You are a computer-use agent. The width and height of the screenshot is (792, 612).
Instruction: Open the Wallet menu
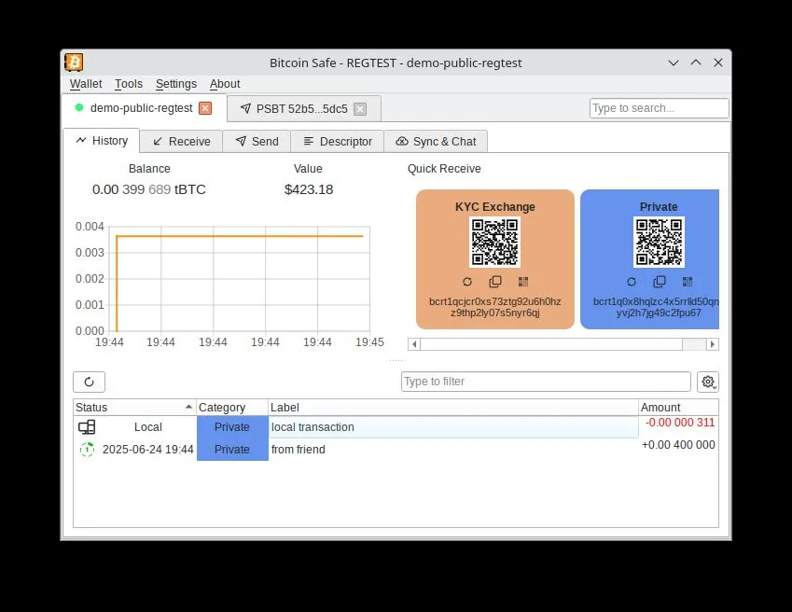[86, 84]
